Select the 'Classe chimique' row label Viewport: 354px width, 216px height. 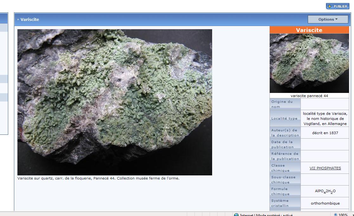(x=285, y=168)
